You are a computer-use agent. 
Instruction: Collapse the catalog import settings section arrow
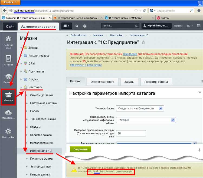coord(200,92)
